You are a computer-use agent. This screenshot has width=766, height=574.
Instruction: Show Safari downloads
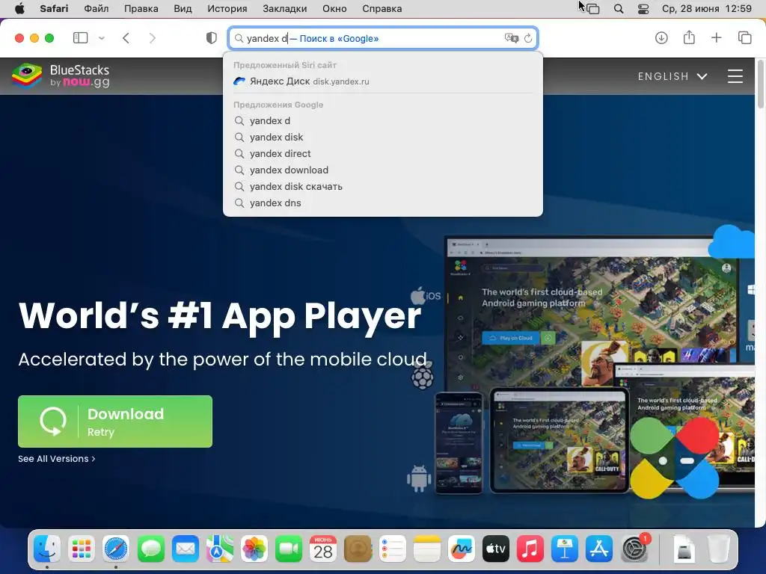coord(661,37)
